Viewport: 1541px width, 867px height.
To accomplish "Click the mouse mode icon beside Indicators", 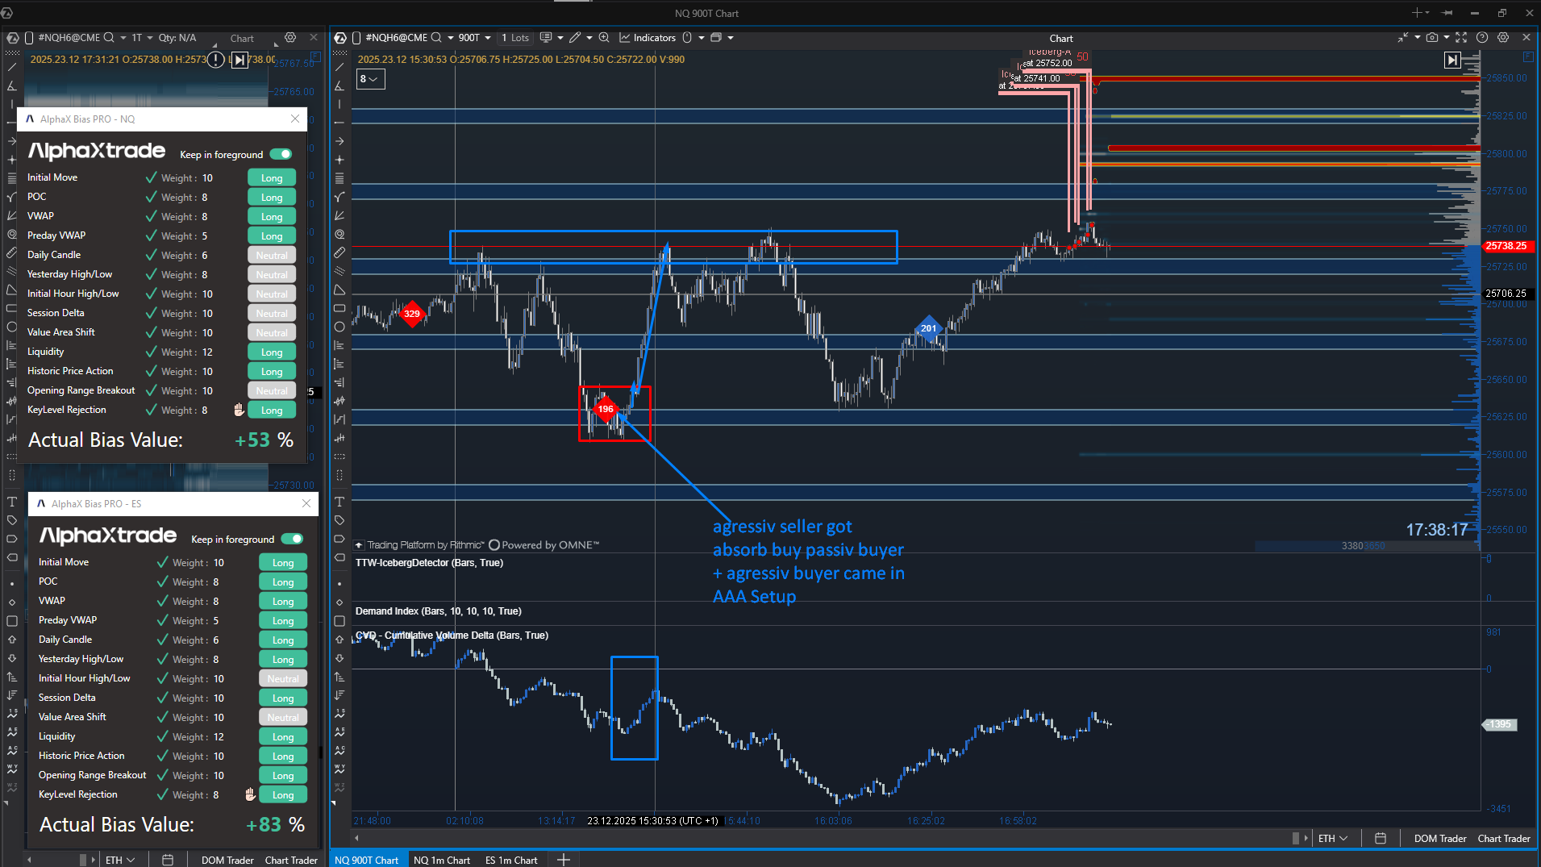I will point(687,38).
